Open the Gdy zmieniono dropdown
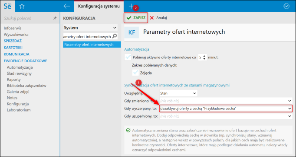This screenshot has width=296, height=157. (226, 101)
